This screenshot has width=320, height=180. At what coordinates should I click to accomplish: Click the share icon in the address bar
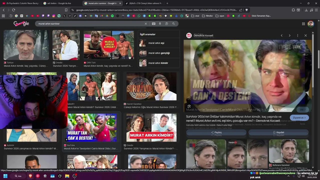tap(240, 10)
